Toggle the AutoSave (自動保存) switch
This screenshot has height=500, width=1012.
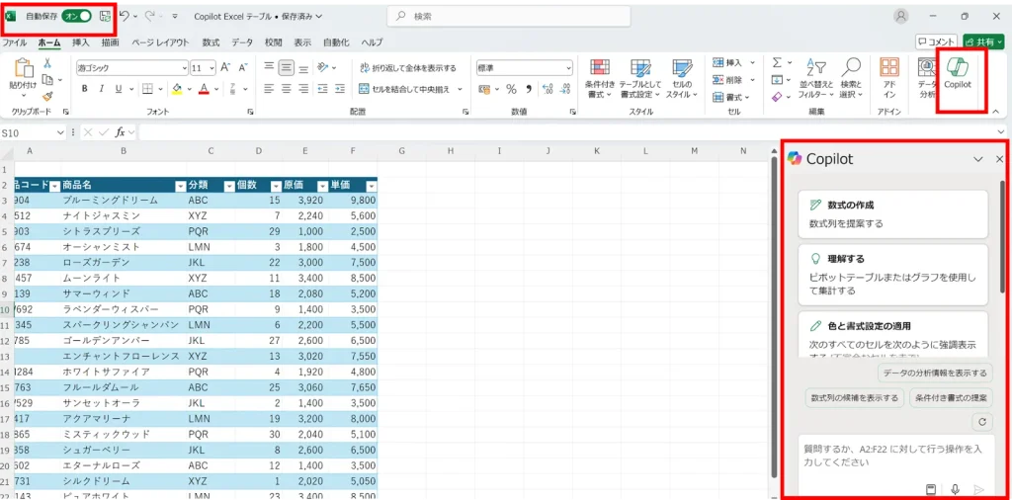tap(76, 16)
